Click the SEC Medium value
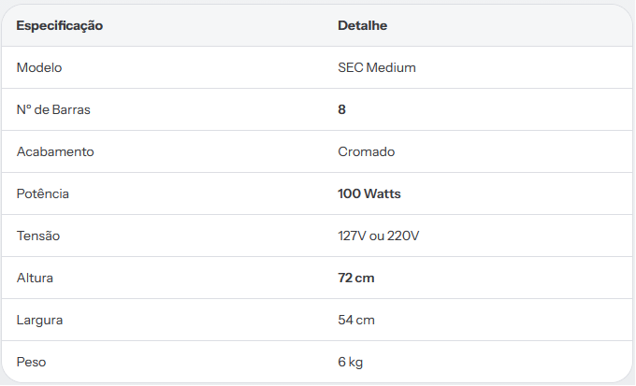This screenshot has height=386, width=636. [377, 67]
